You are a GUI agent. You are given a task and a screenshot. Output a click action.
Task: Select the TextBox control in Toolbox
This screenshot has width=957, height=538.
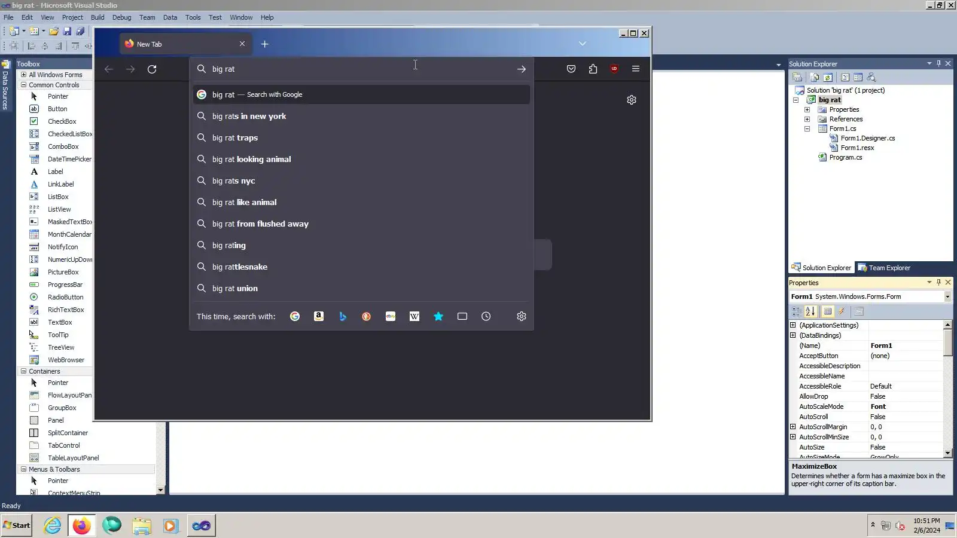pyautogui.click(x=60, y=323)
